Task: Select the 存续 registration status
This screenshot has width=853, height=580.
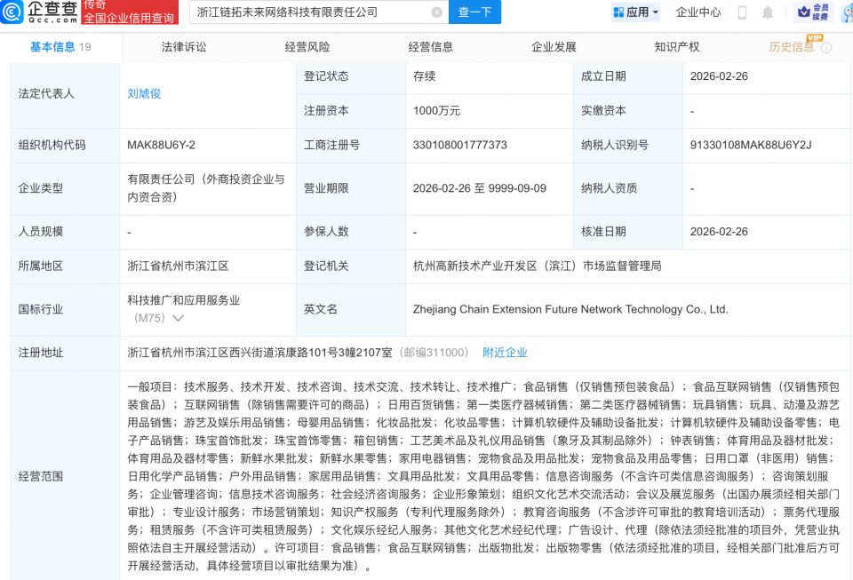Action: (425, 76)
